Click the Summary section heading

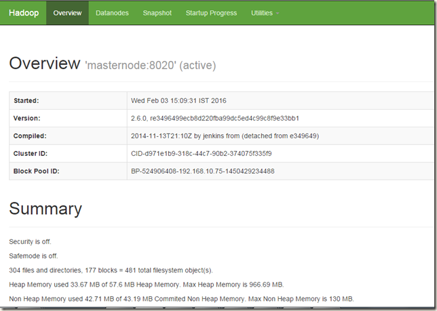pos(45,209)
